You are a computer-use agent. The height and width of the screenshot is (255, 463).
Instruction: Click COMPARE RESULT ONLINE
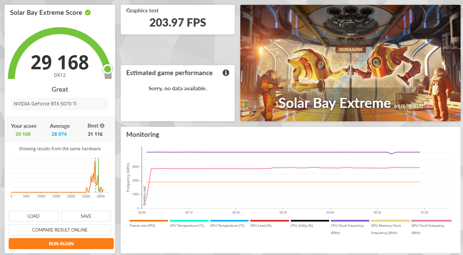[x=60, y=230]
